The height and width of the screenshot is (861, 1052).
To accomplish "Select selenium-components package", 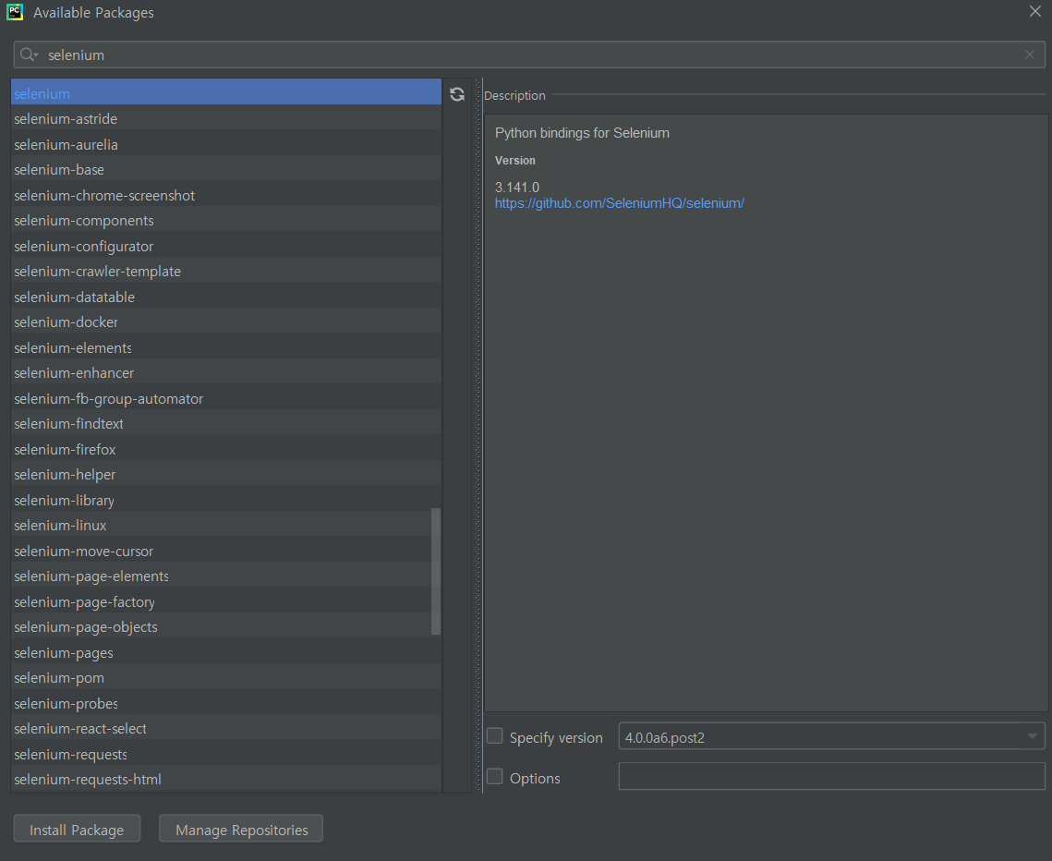I will coord(226,220).
